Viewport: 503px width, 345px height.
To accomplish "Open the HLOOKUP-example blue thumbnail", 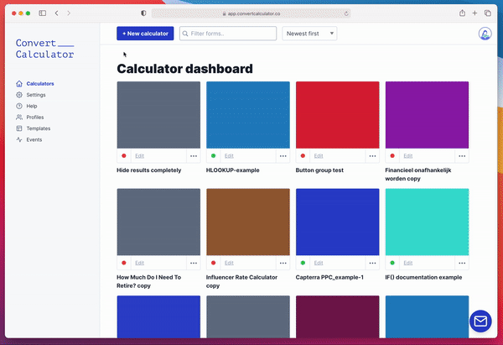I will click(248, 115).
